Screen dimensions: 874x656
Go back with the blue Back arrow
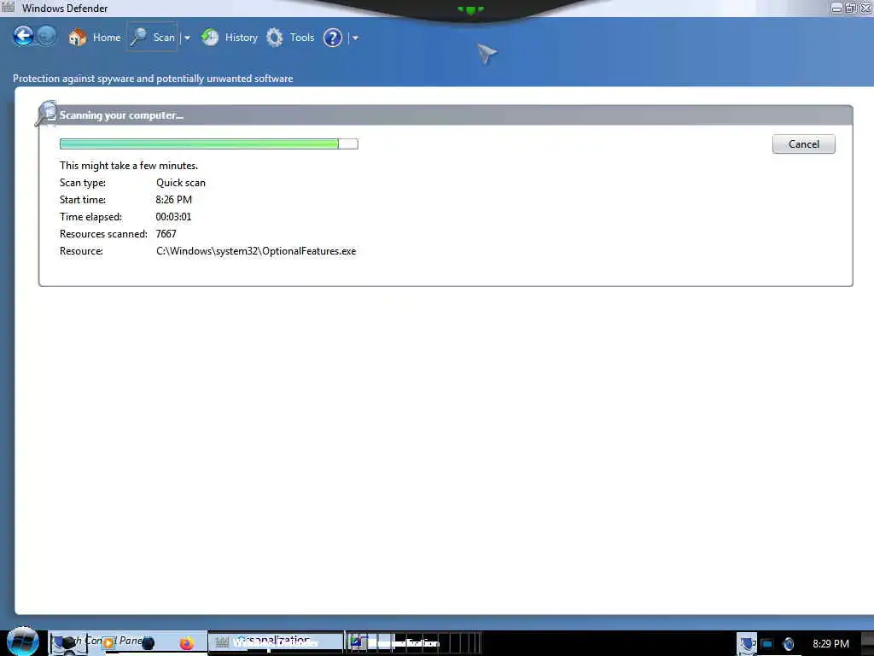(x=23, y=36)
